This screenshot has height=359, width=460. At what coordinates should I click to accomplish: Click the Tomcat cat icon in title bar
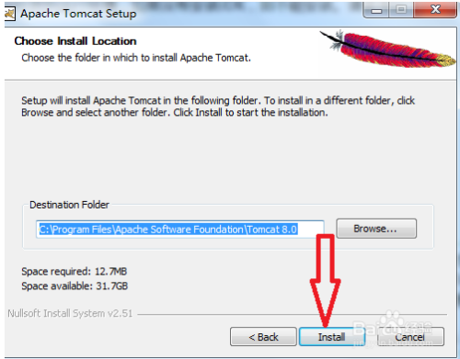point(9,14)
